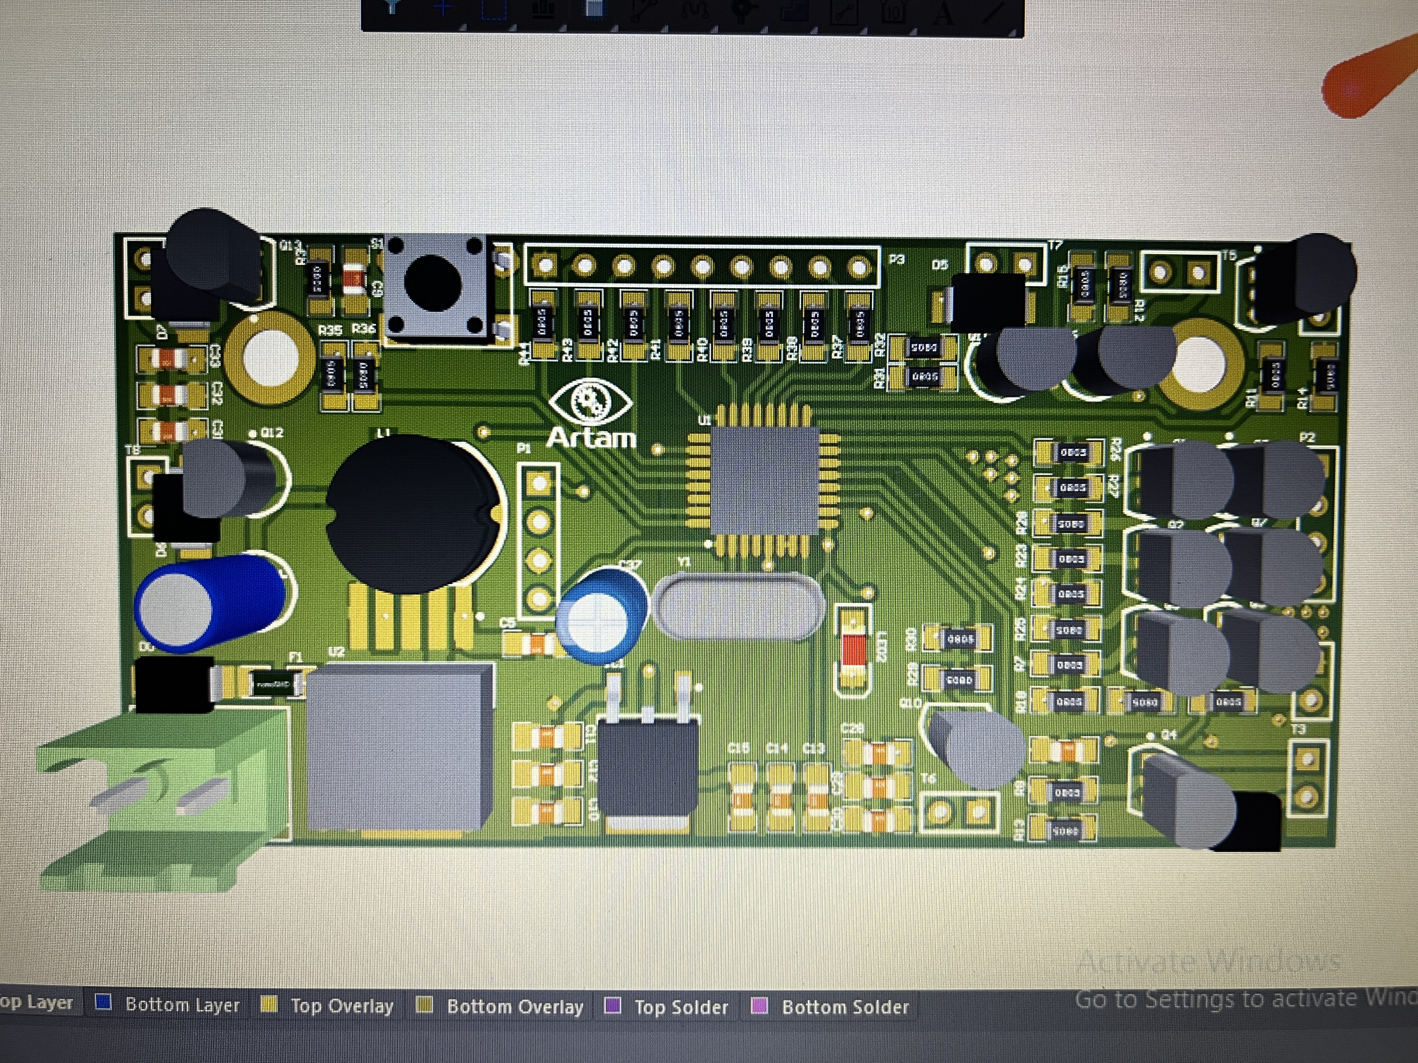Click the purple Top Solder color swatch
Image resolution: width=1418 pixels, height=1063 pixels.
pos(613,1005)
